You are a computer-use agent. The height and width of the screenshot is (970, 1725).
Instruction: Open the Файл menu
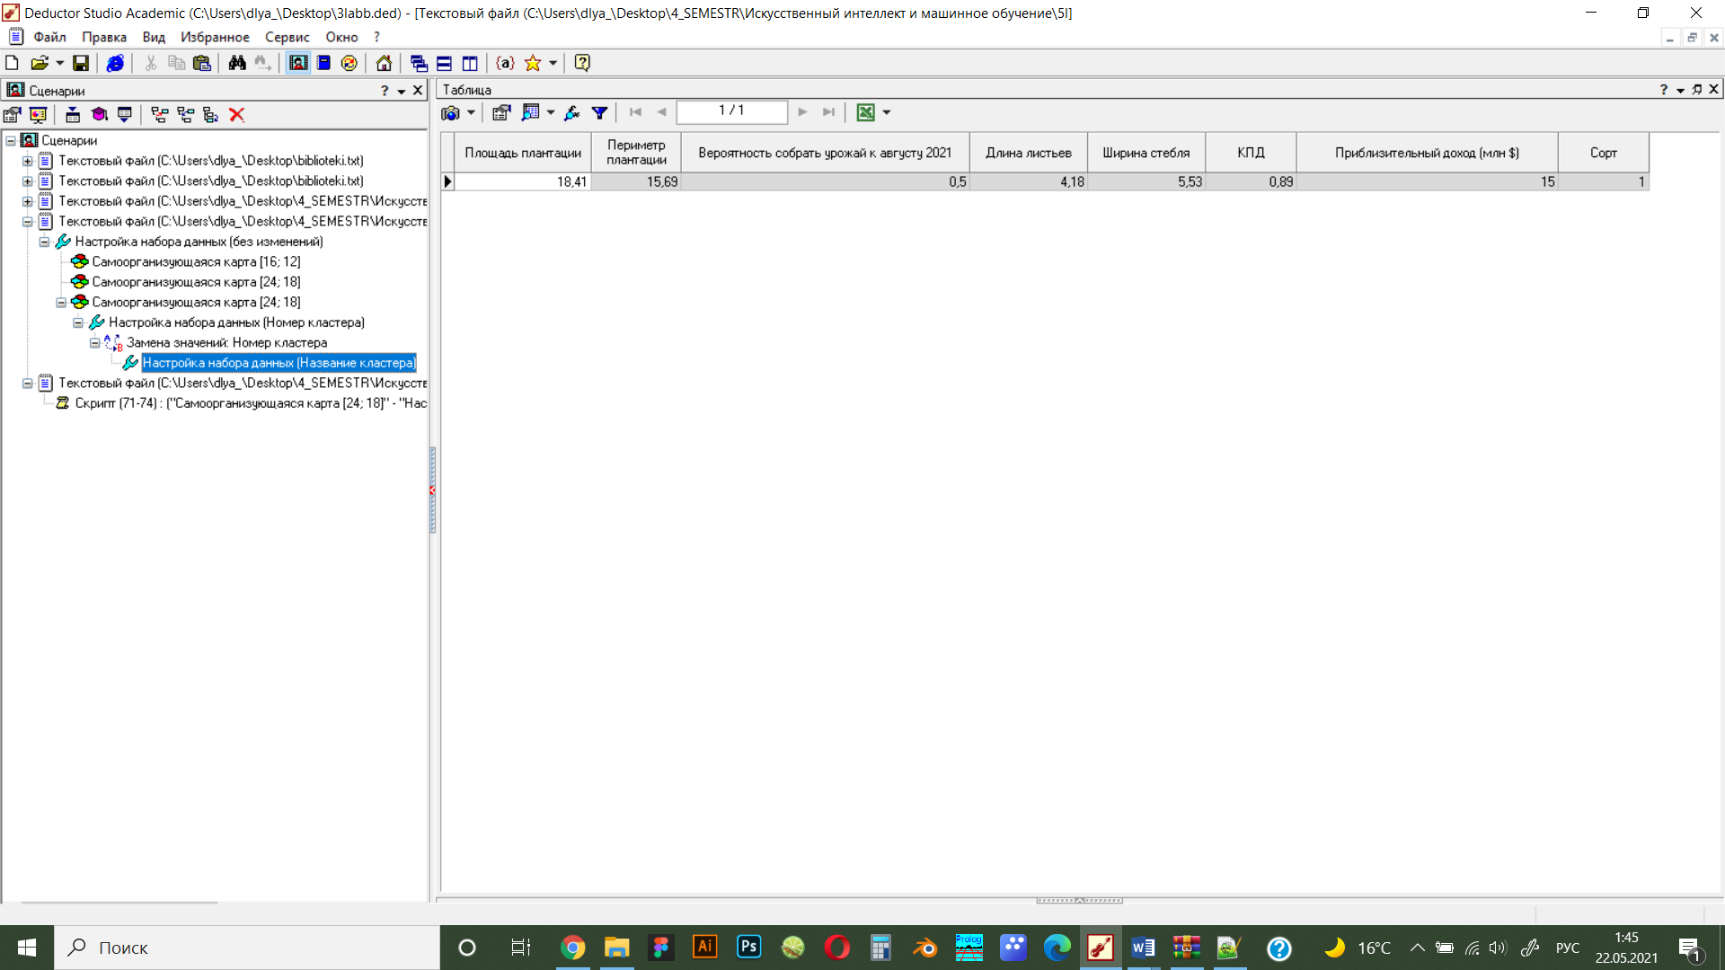pyautogui.click(x=50, y=37)
